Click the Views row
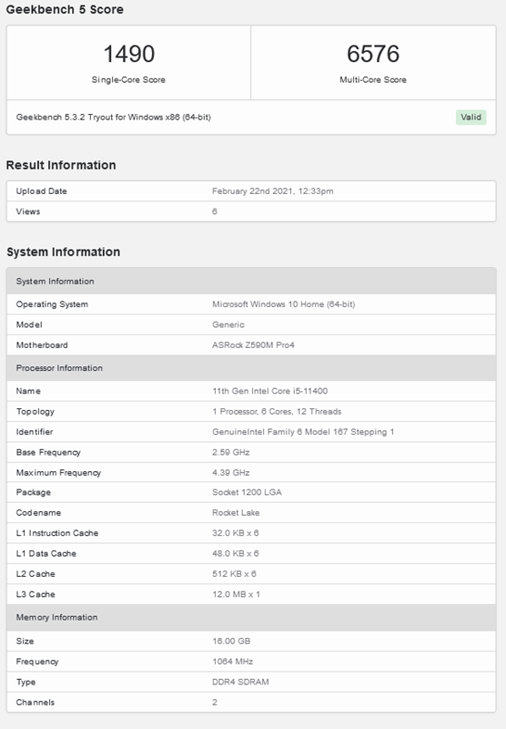This screenshot has width=506, height=729. [251, 211]
